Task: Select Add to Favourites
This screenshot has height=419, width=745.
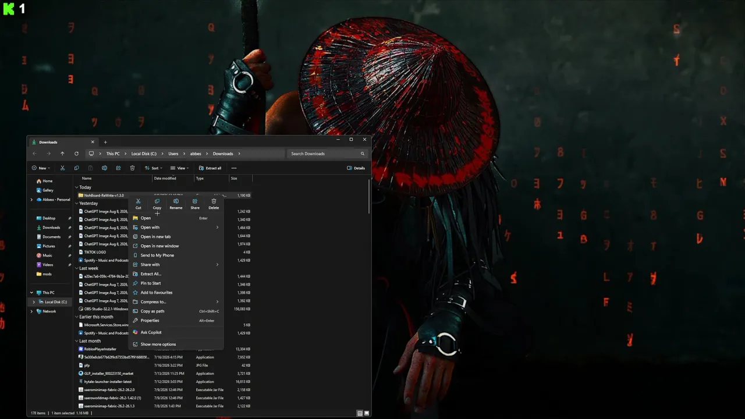Action: tap(176, 293)
